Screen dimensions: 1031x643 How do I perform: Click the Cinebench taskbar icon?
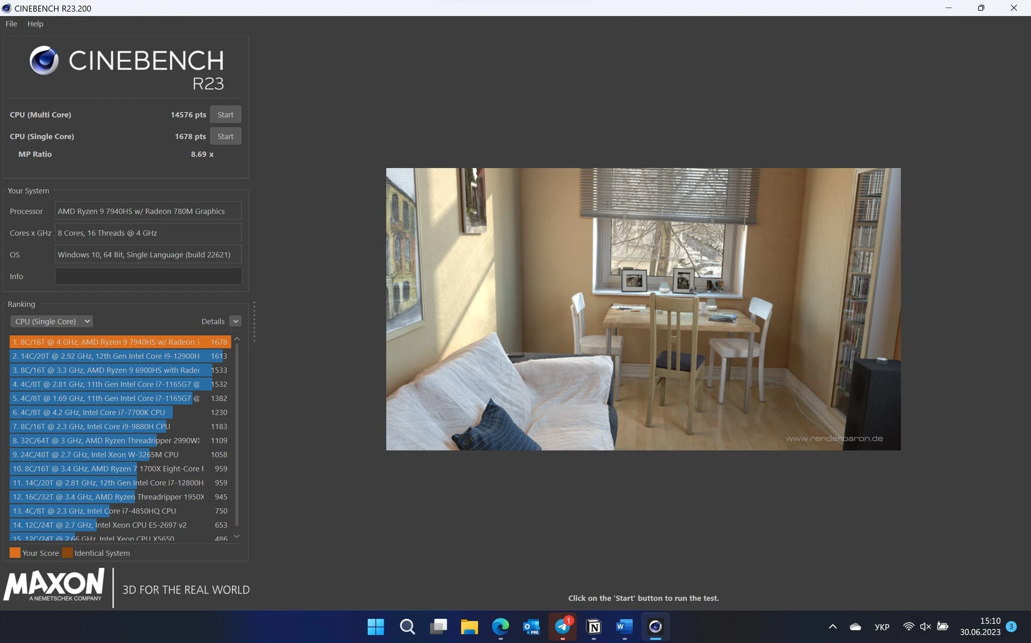[656, 627]
